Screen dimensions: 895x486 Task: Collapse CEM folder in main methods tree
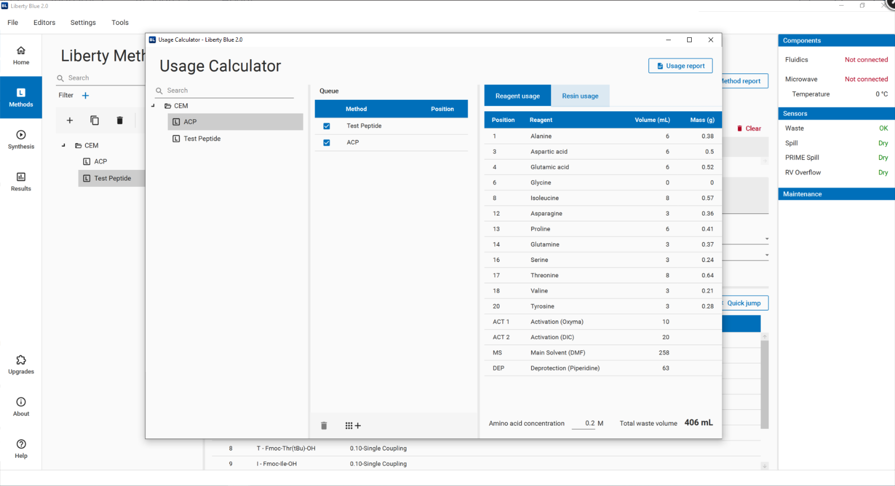point(63,145)
